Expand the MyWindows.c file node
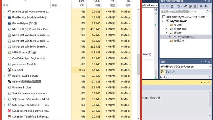The width and height of the screenshot is (213, 120). click(x=170, y=37)
